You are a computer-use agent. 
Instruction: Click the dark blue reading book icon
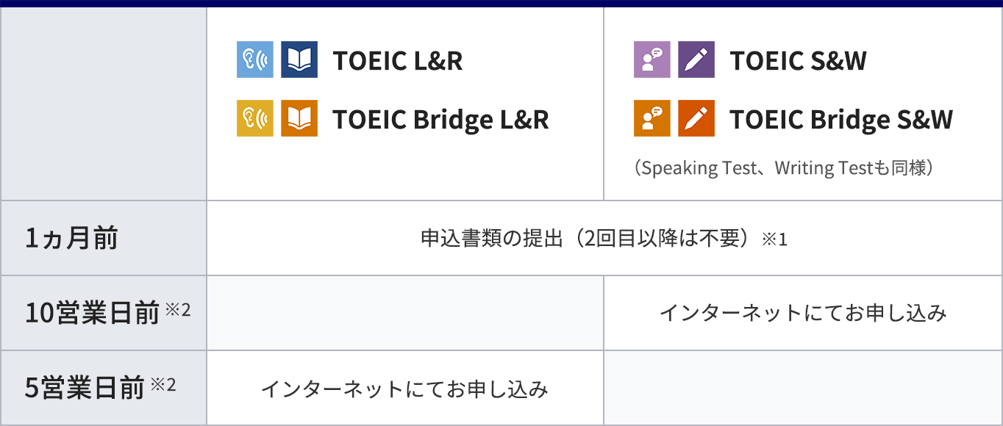click(x=299, y=59)
